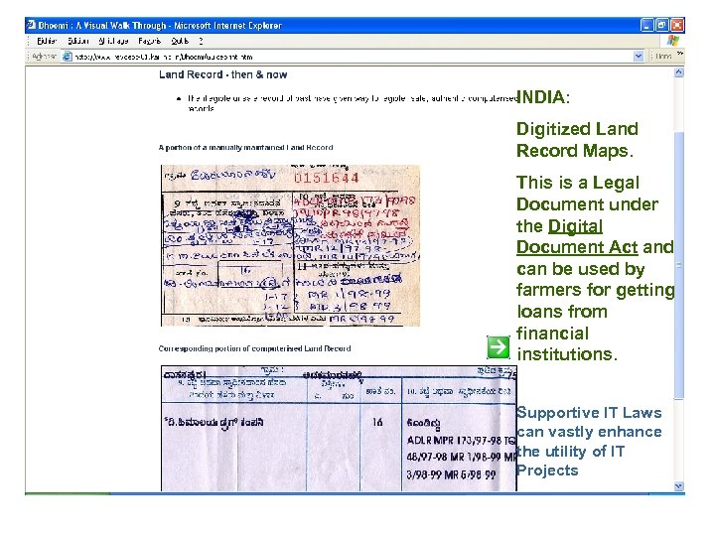Click the scroll up arrow of the vertical scrollbar
715x536 pixels.
coord(678,72)
